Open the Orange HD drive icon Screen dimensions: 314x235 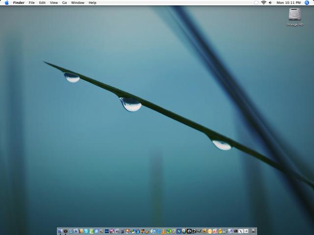click(x=295, y=15)
